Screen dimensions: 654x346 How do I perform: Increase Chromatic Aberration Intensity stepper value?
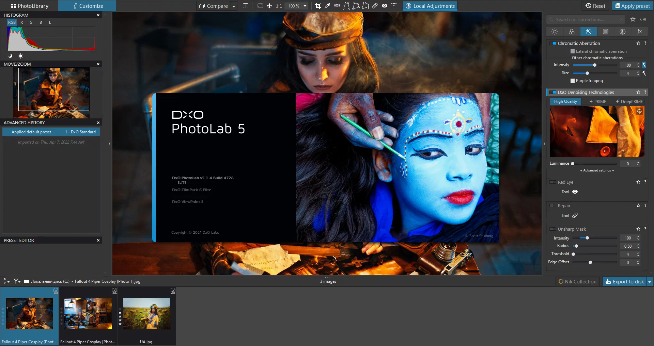click(638, 64)
